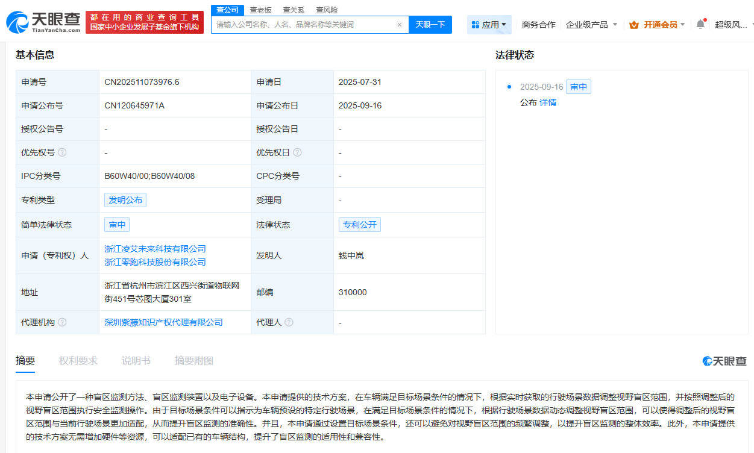Switch to the 查公司 search tab

tap(228, 10)
